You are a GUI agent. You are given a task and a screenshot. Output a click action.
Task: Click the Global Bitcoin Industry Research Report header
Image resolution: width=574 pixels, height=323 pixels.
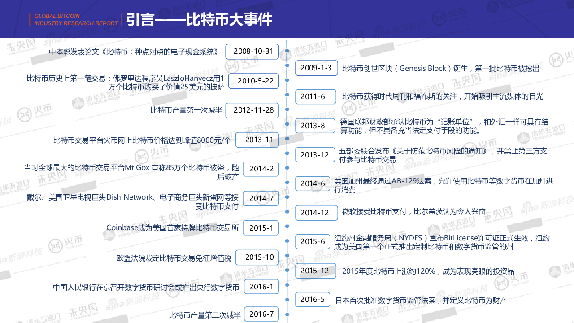click(70, 20)
